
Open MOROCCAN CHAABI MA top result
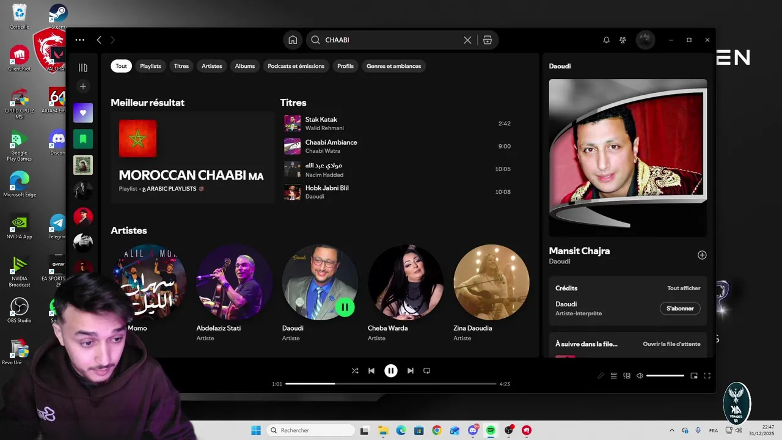pos(192,157)
